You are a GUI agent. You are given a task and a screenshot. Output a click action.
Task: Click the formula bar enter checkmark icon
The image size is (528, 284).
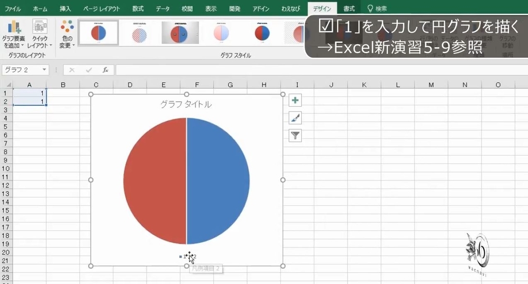click(x=89, y=70)
